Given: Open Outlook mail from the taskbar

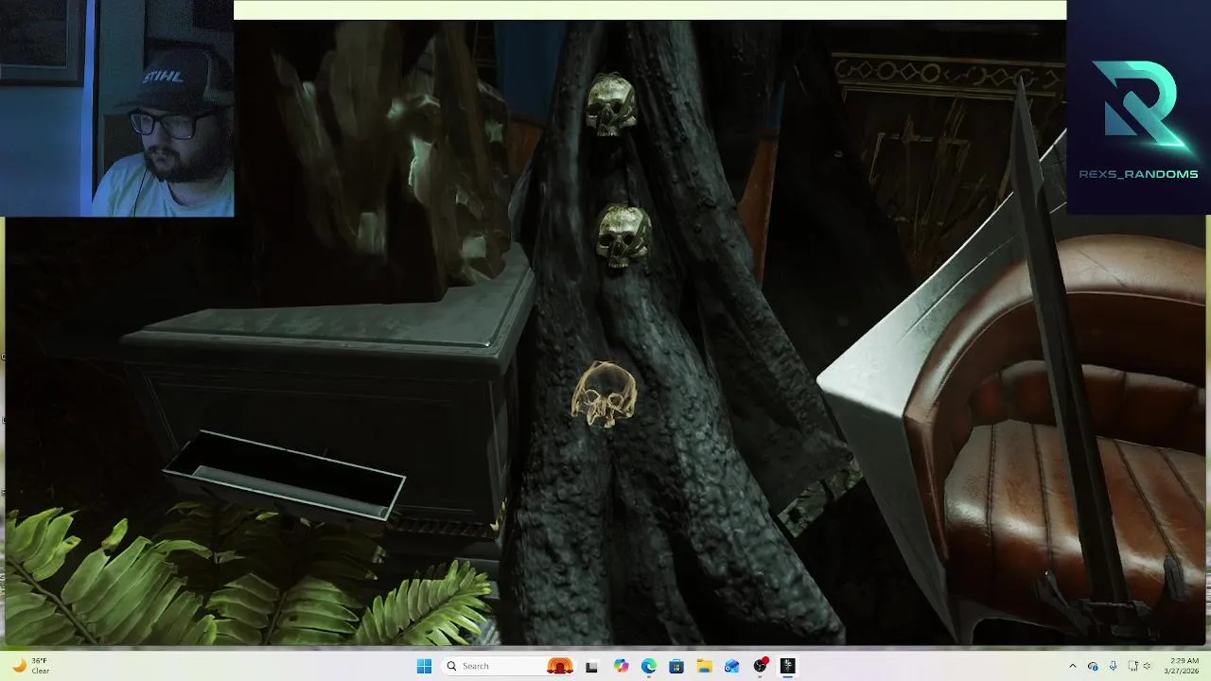Looking at the screenshot, I should (731, 666).
